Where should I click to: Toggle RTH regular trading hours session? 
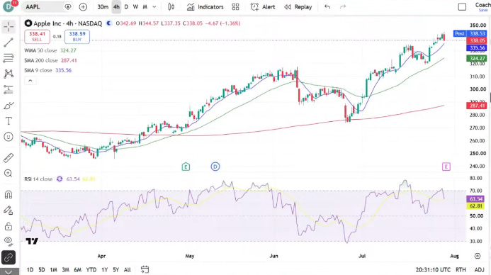[461, 269]
